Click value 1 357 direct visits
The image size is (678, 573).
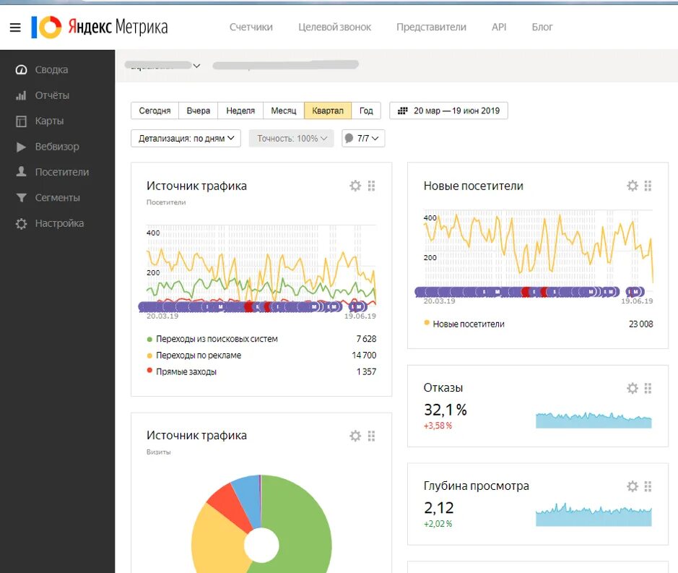coord(366,371)
